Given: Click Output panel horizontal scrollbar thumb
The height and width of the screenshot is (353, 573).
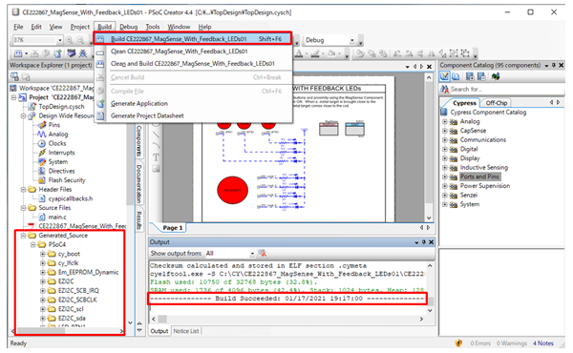Looking at the screenshot, I should [162, 319].
